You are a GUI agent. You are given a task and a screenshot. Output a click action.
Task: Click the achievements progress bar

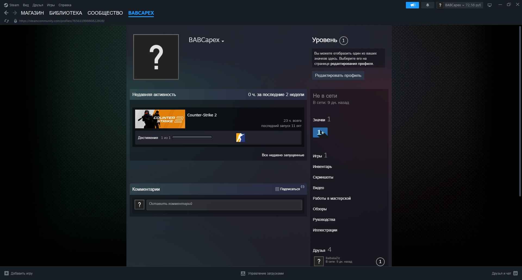192,138
